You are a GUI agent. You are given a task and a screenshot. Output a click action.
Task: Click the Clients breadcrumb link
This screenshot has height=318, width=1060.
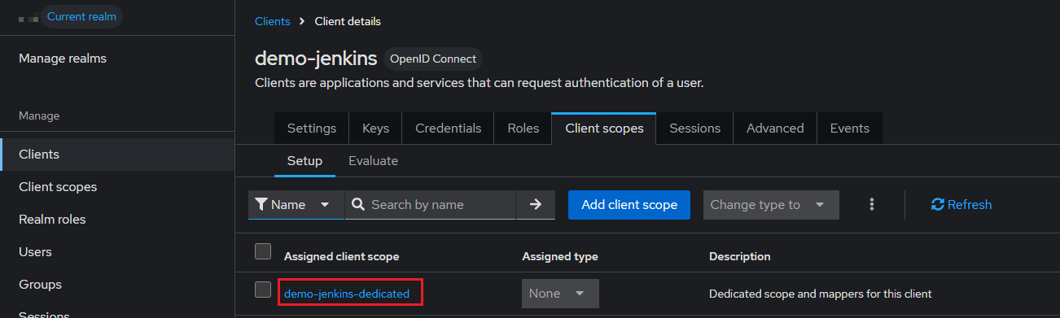(x=272, y=21)
